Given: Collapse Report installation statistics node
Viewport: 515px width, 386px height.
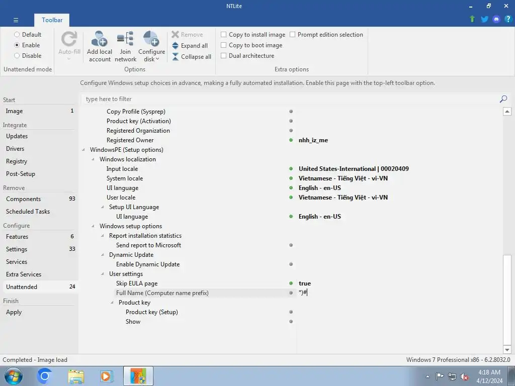Looking at the screenshot, I should click(103, 236).
